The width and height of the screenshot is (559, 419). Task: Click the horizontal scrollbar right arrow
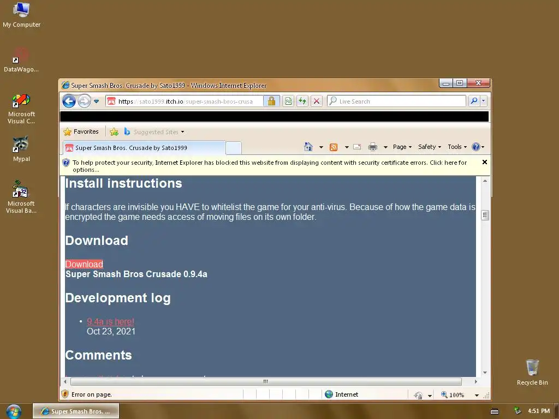(476, 381)
